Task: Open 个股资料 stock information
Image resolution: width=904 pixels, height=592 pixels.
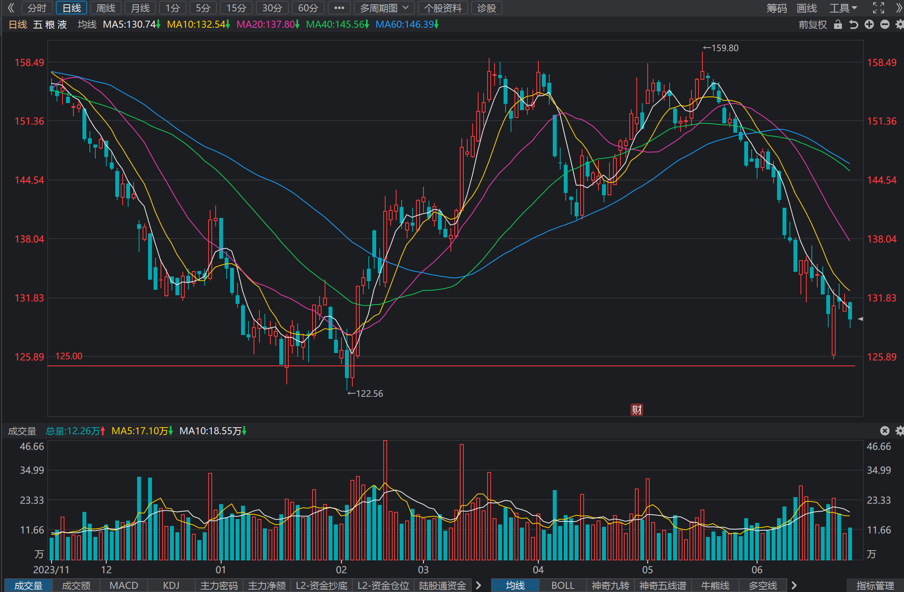Action: tap(443, 8)
